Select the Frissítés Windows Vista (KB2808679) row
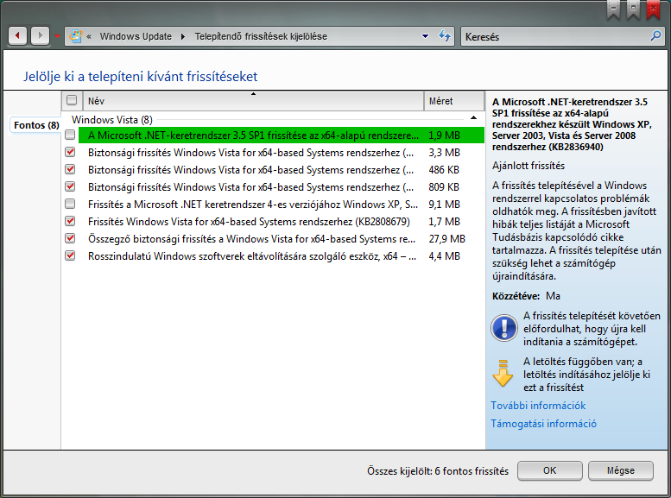Image resolution: width=671 pixels, height=498 pixels. [x=282, y=221]
